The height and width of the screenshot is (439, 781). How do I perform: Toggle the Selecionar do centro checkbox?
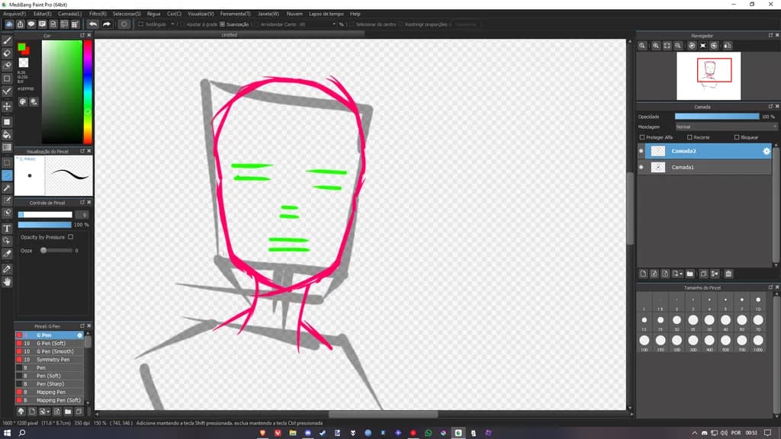tap(352, 24)
